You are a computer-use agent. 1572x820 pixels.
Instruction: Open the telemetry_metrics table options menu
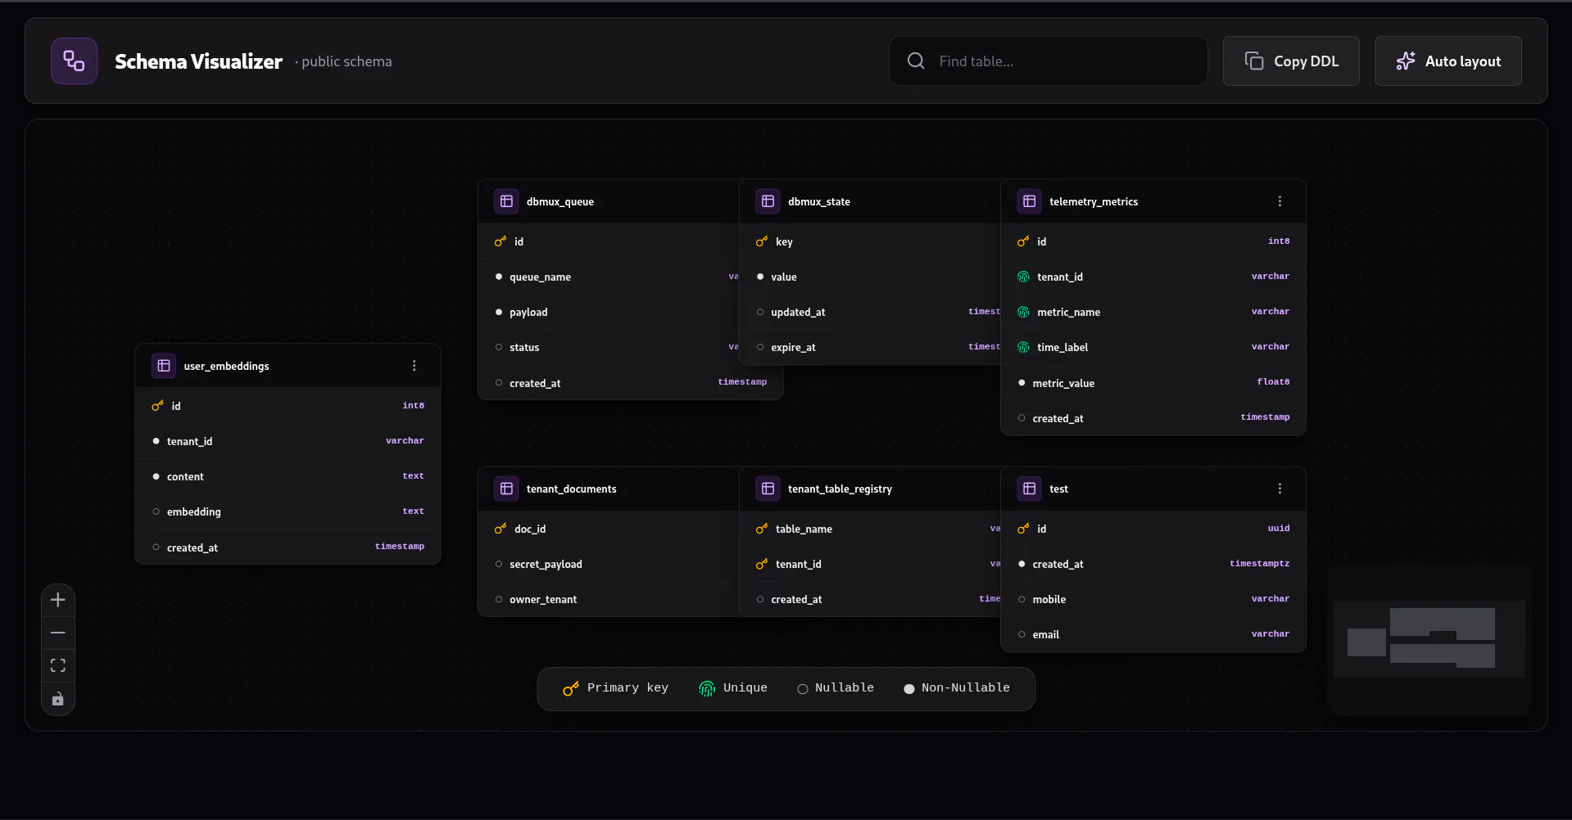(x=1280, y=201)
